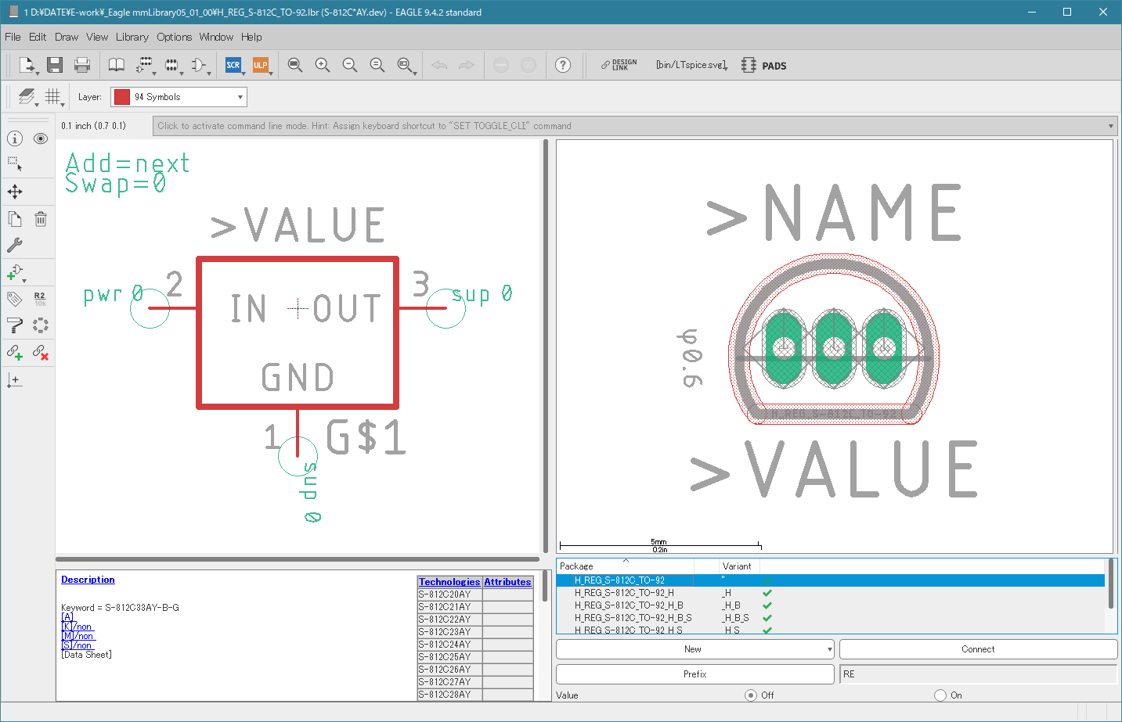Click the Save icon in toolbar

coord(54,65)
